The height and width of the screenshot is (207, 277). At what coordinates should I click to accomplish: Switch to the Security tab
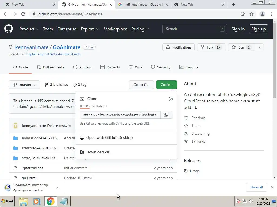pos(161,67)
